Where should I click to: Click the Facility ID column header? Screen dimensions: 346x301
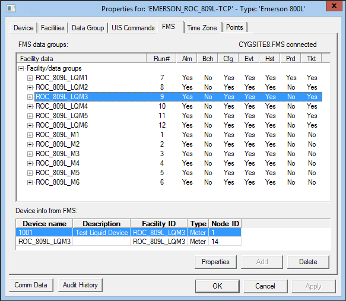[159, 224]
